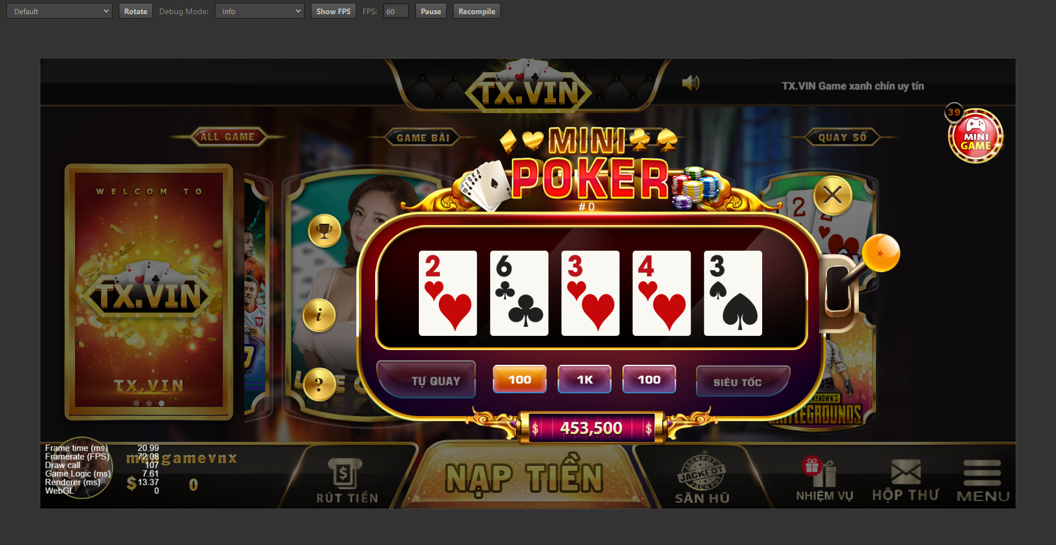The height and width of the screenshot is (545, 1056).
Task: Switch to the Quay Số tab
Action: [x=842, y=137]
